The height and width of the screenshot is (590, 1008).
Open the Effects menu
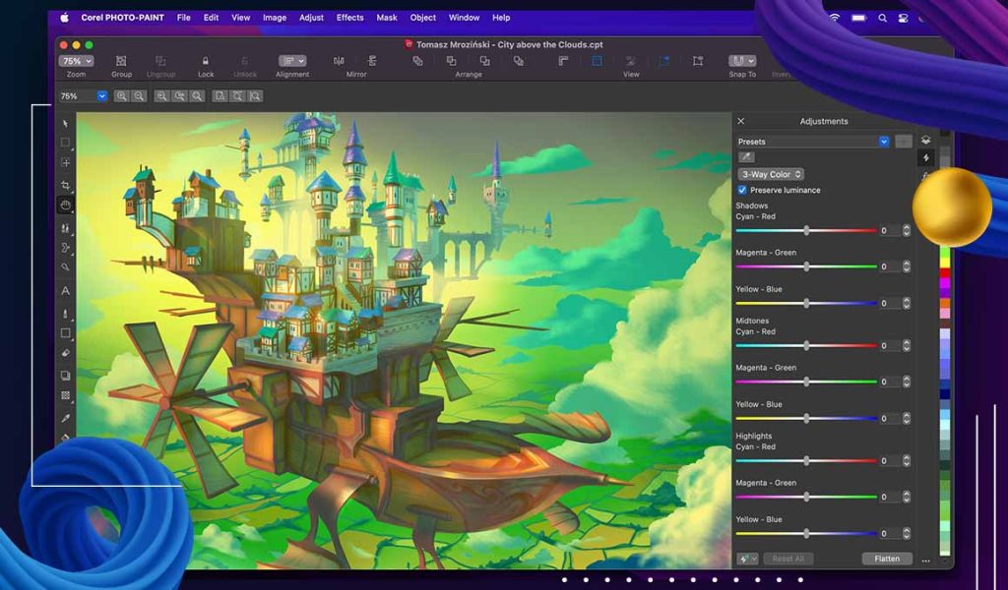pos(349,18)
